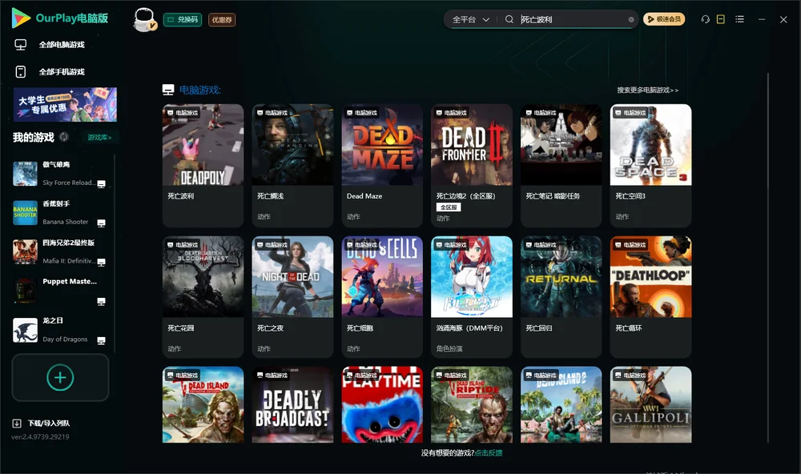Open the Dead Space 3 game card
The width and height of the screenshot is (801, 474).
650,166
